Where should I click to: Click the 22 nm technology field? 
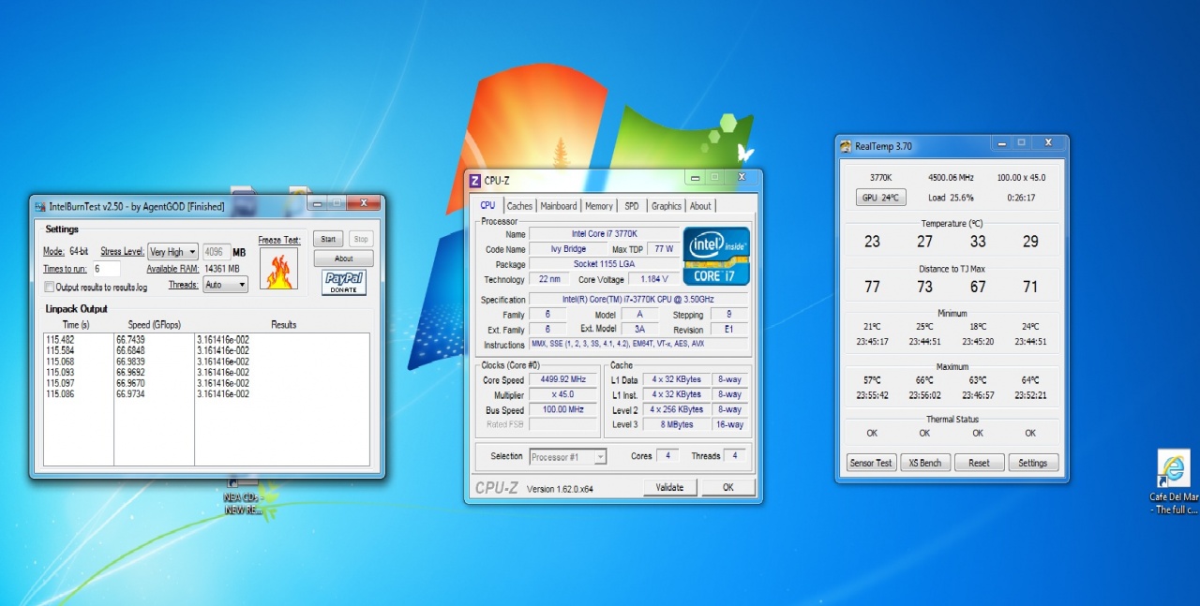549,279
